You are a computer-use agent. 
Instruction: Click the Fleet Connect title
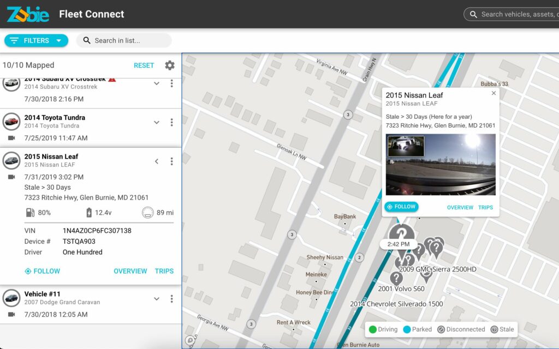(x=92, y=14)
